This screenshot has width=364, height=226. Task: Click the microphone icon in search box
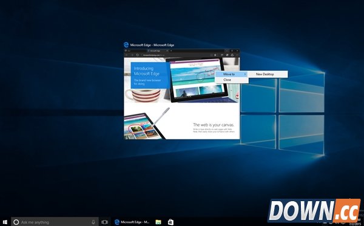pyautogui.click(x=93, y=222)
